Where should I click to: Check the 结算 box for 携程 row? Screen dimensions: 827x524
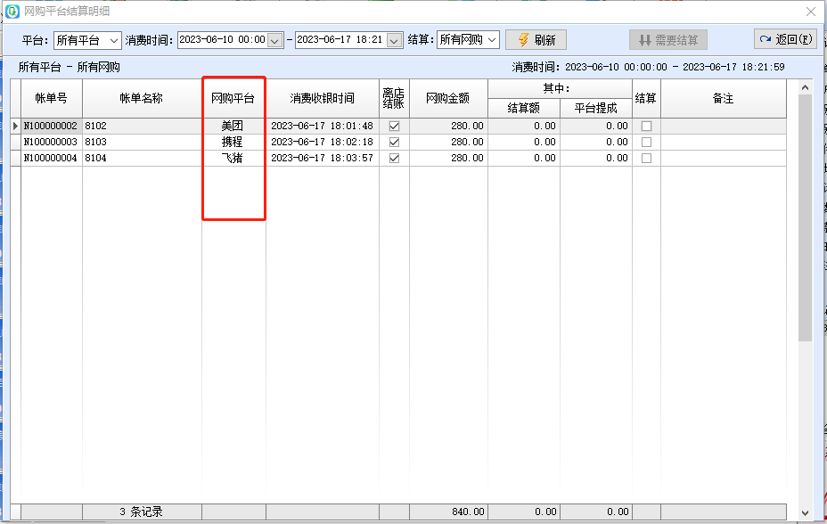(646, 143)
